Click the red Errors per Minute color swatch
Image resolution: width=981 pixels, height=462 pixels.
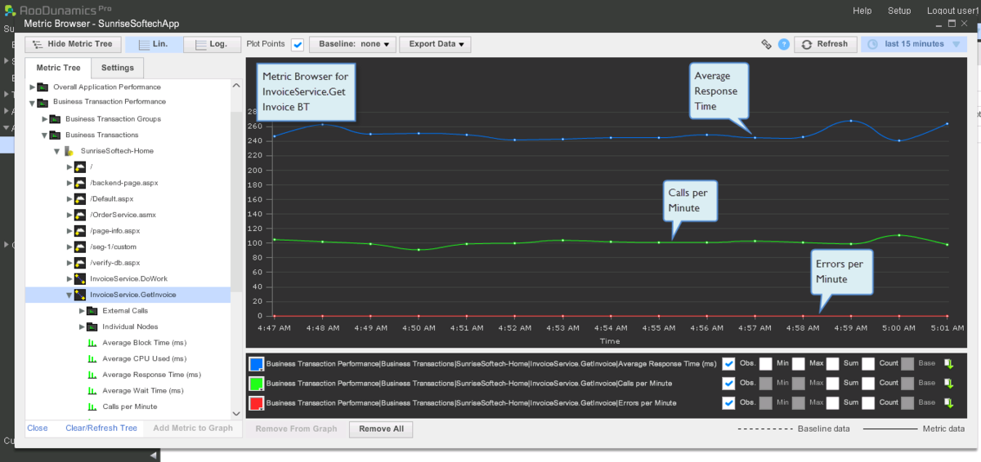(256, 403)
